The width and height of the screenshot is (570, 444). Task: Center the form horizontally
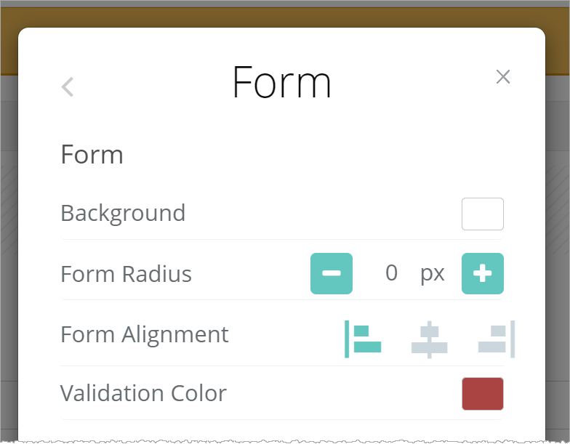[429, 339]
